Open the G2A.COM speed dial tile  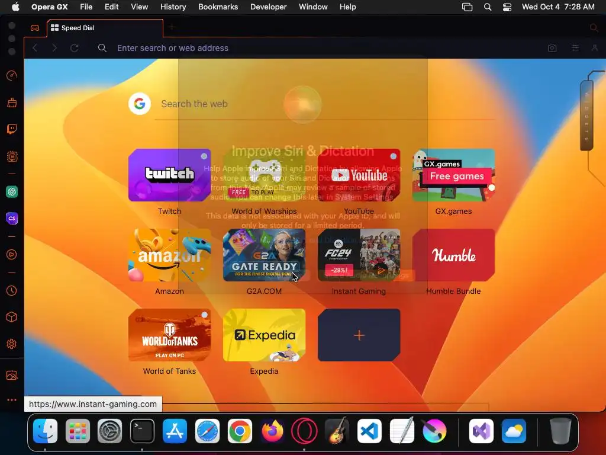pyautogui.click(x=264, y=255)
